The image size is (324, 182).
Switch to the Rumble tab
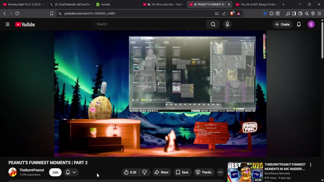click(x=116, y=4)
